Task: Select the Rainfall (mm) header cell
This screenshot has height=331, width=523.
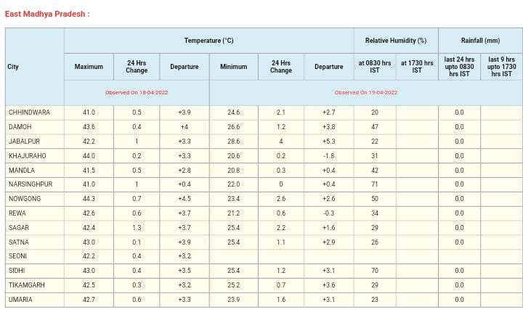Action: coord(480,41)
